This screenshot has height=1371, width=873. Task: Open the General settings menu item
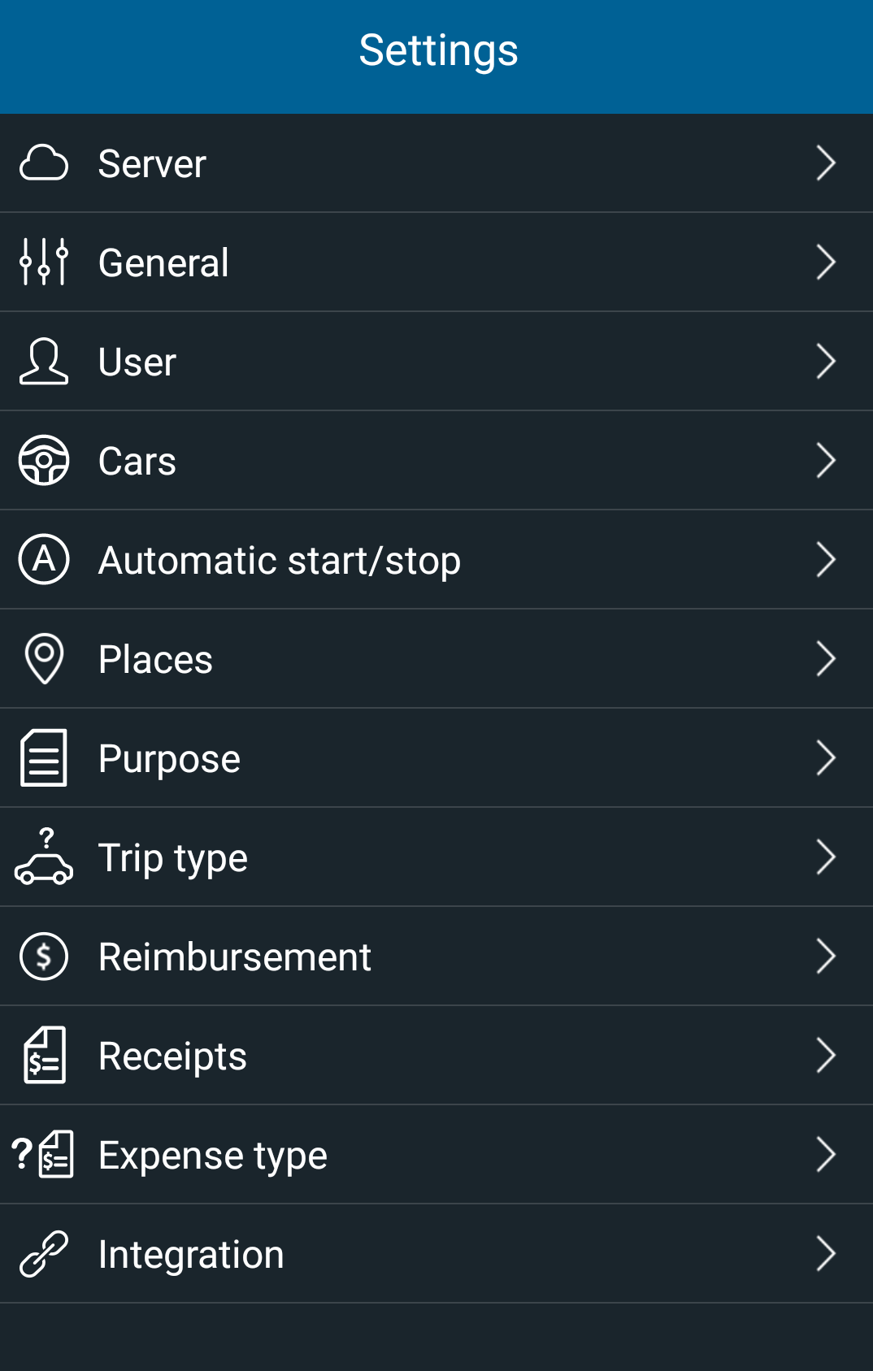point(436,262)
